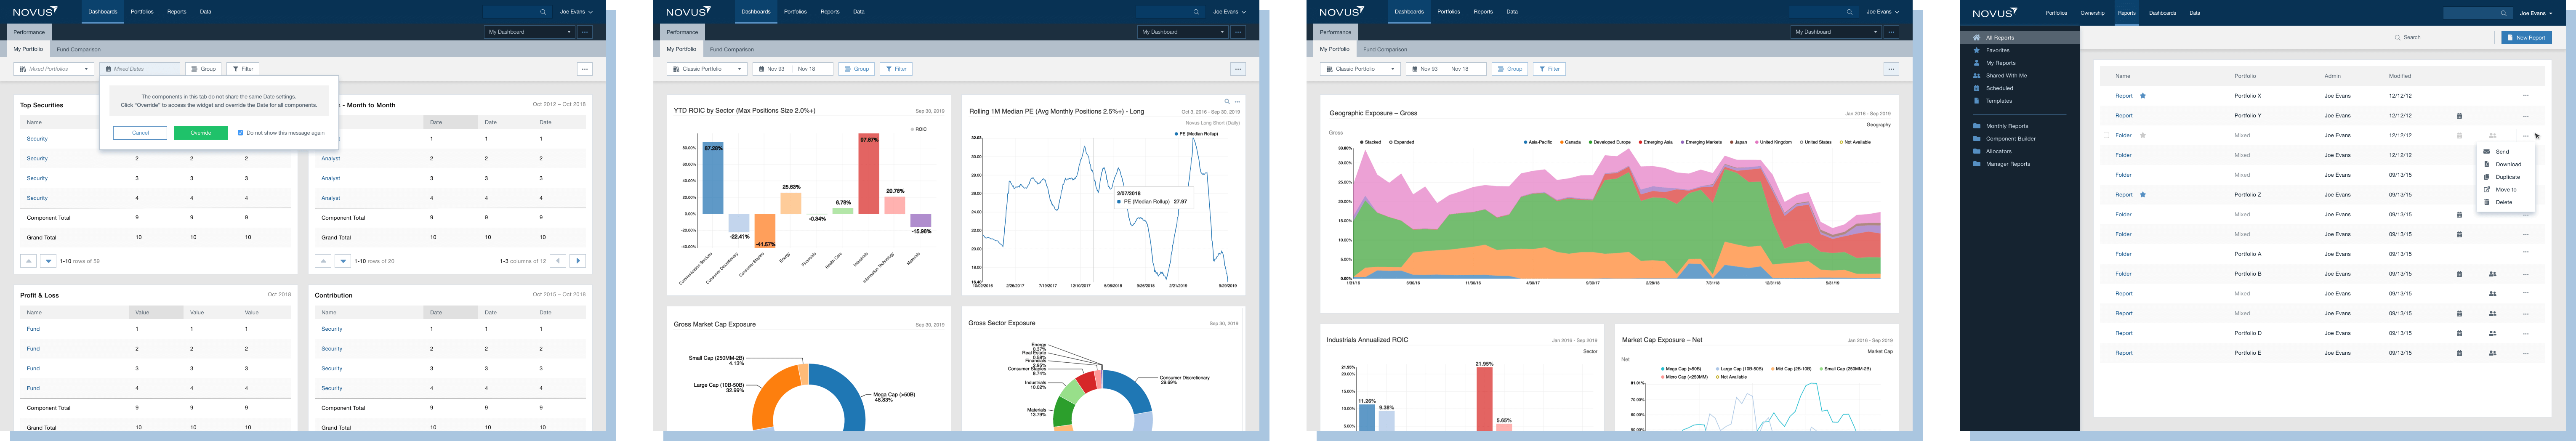Open the Favorites star in reports sidebar
The width and height of the screenshot is (2576, 441).
coord(1977,50)
